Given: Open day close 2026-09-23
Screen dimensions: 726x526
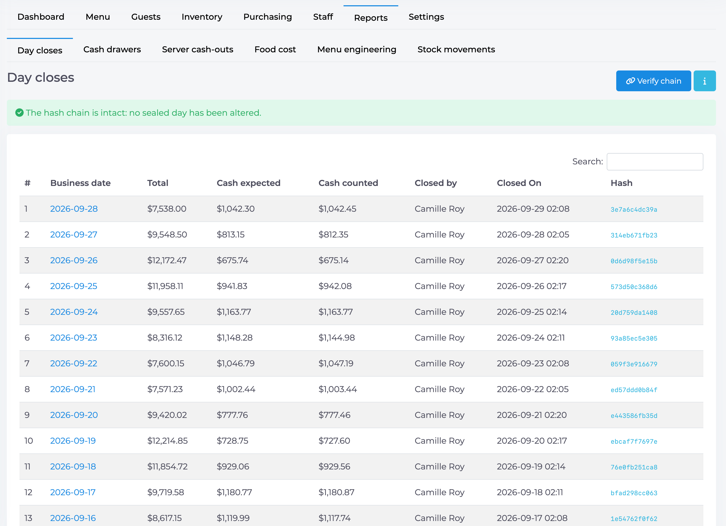Looking at the screenshot, I should [74, 338].
